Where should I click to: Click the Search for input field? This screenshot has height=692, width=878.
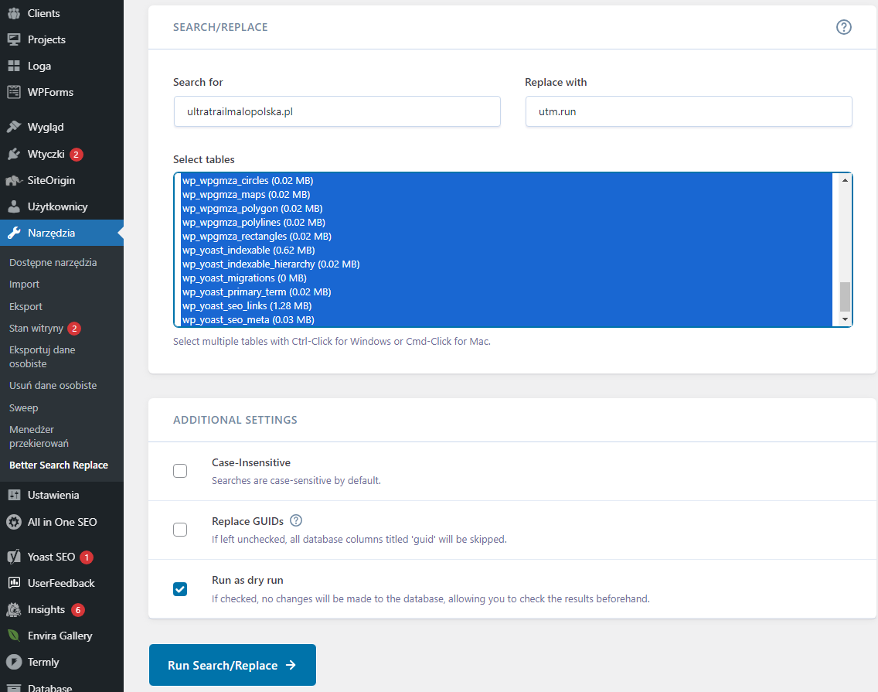pos(337,111)
